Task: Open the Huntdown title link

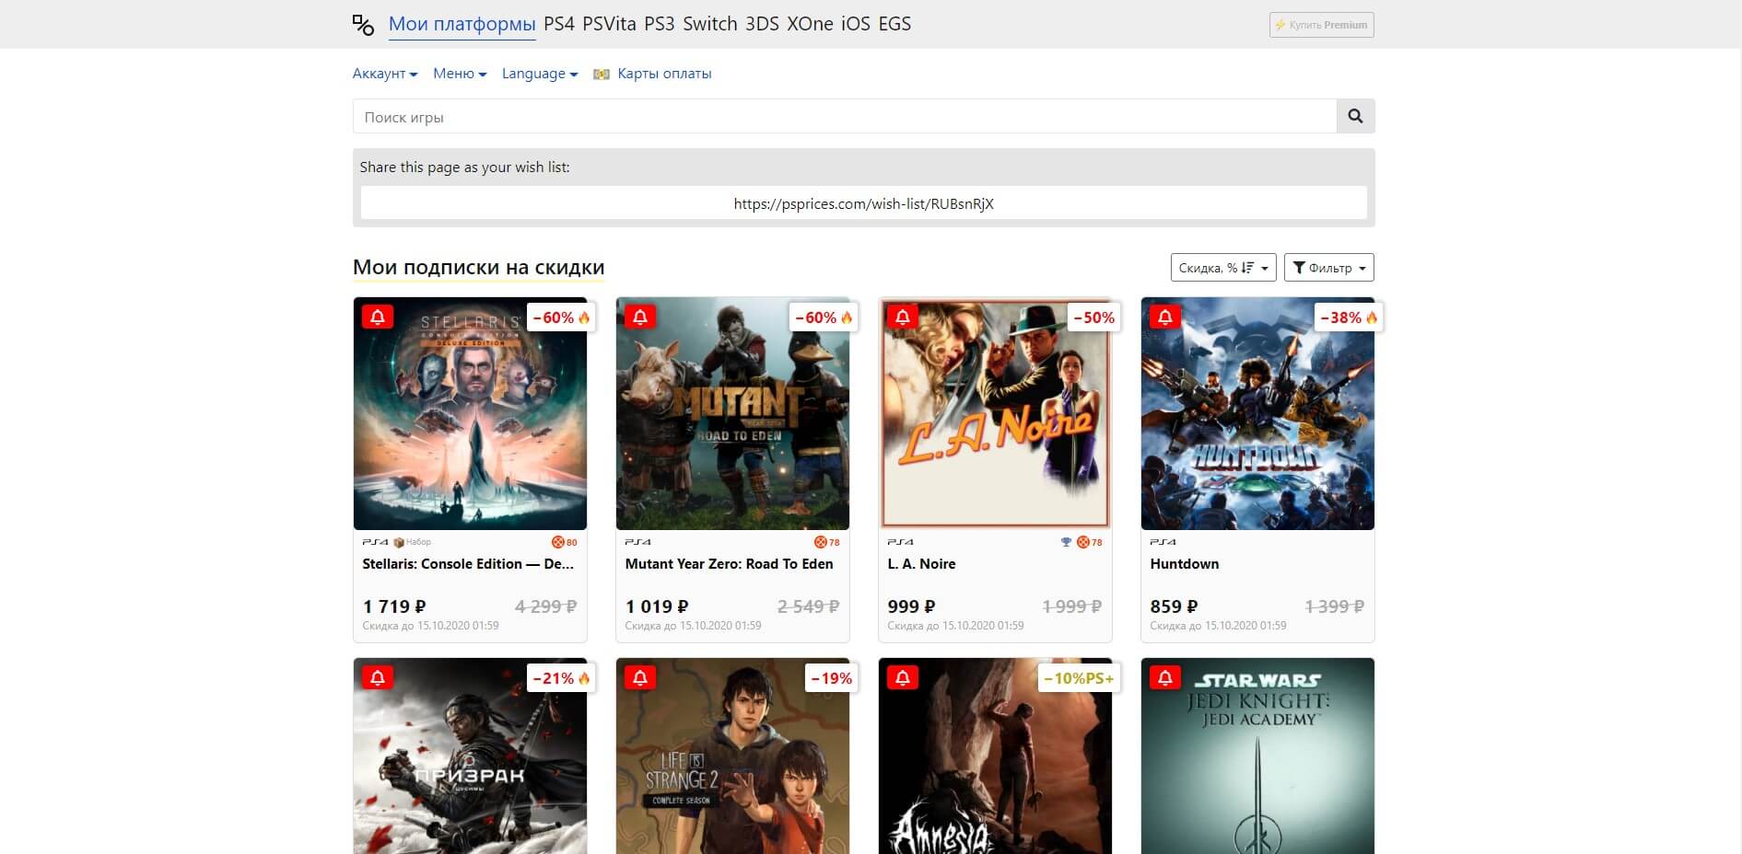Action: point(1185,564)
